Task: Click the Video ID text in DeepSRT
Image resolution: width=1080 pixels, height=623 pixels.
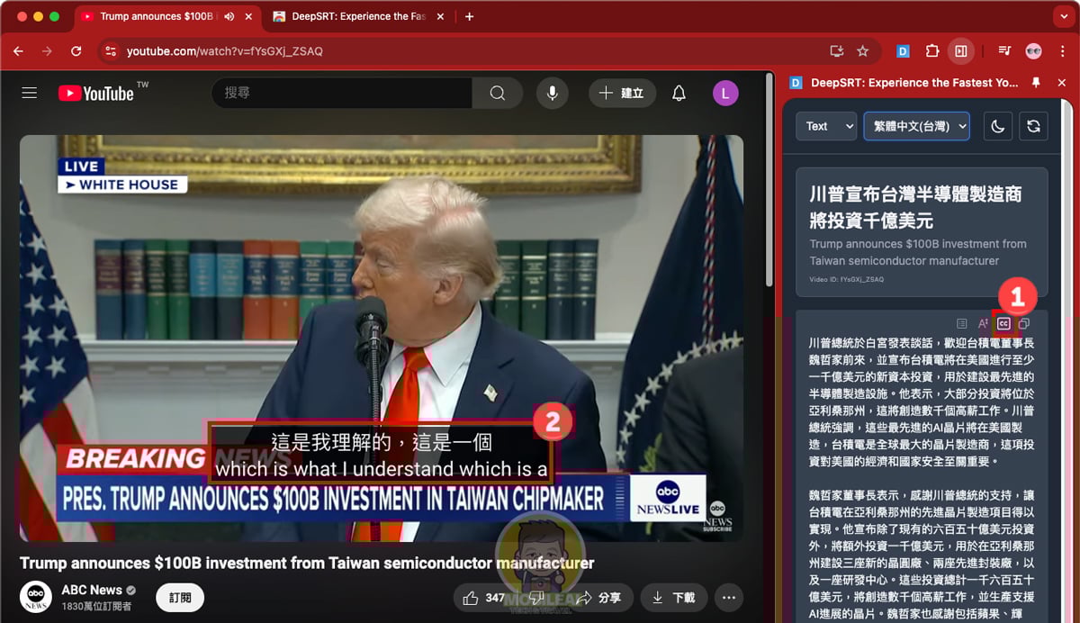Action: [846, 280]
